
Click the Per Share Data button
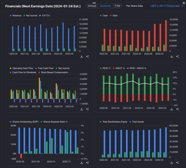[x=134, y=6]
